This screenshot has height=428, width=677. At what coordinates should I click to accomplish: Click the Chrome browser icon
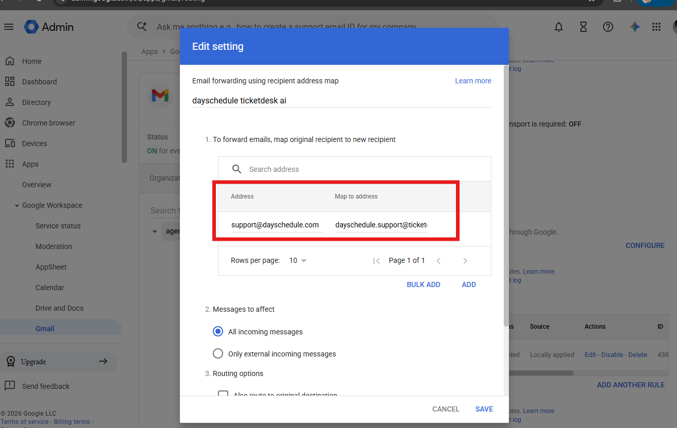(x=9, y=123)
